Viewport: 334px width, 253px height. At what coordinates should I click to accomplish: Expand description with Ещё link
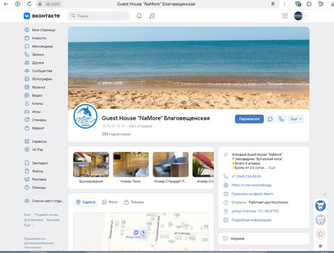[x=272, y=168]
